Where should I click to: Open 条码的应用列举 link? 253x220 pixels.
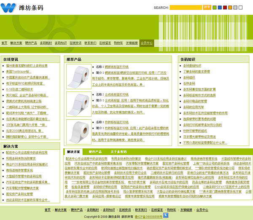tap(194, 107)
